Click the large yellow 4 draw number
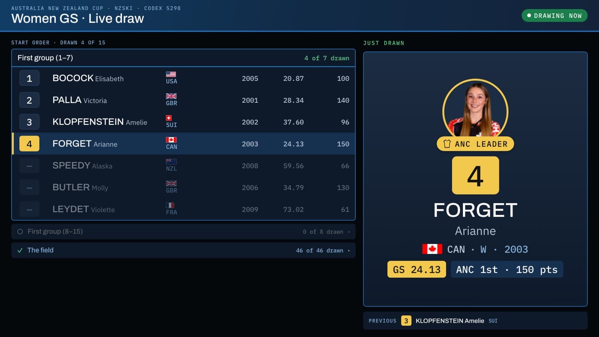 pos(475,175)
